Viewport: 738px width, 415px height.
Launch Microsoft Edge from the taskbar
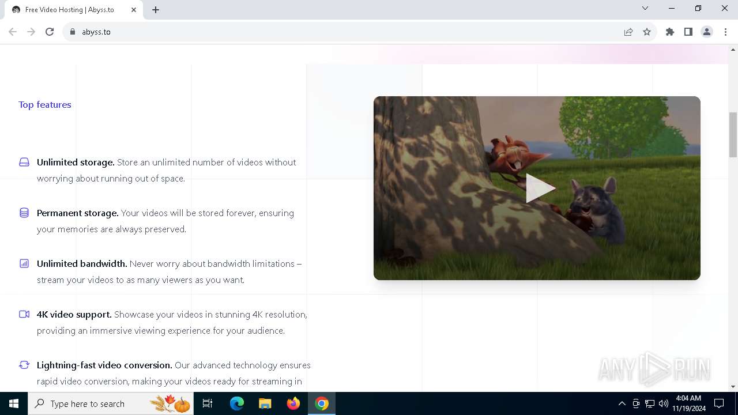pos(237,403)
